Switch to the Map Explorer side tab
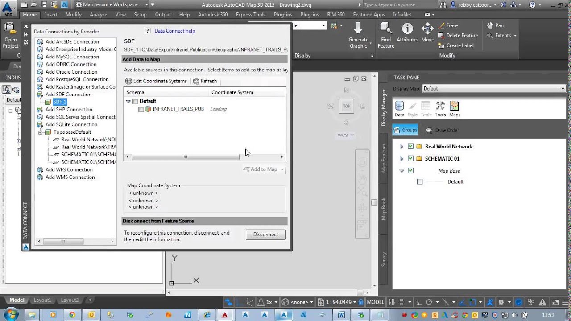This screenshot has width=571, height=321. tap(384, 158)
